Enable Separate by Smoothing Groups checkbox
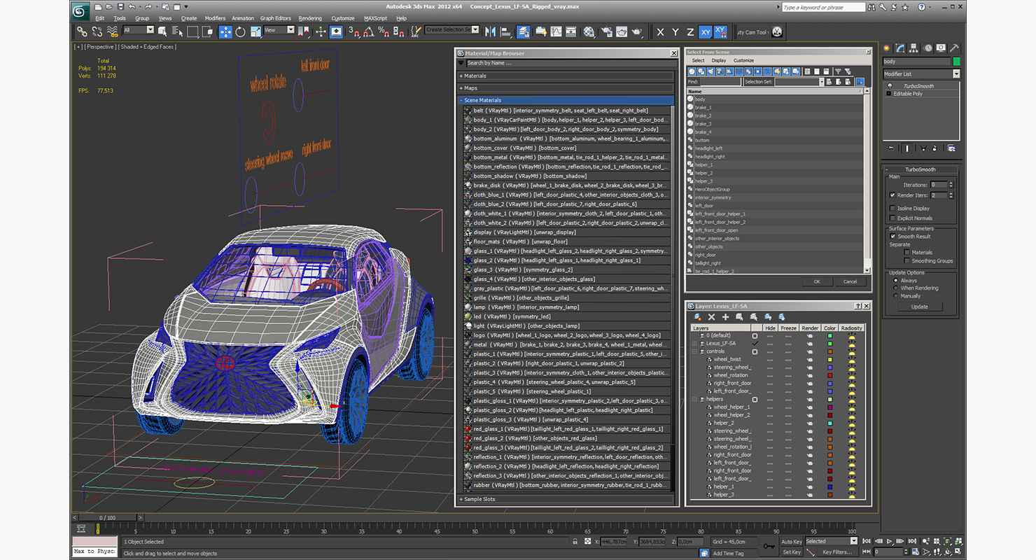Screen dimensions: 1036x560 coord(907,260)
